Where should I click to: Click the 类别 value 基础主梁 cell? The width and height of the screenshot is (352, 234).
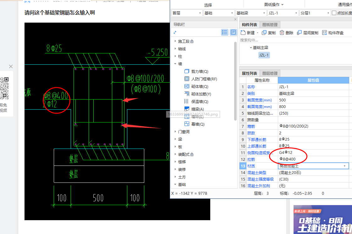pos(313,93)
